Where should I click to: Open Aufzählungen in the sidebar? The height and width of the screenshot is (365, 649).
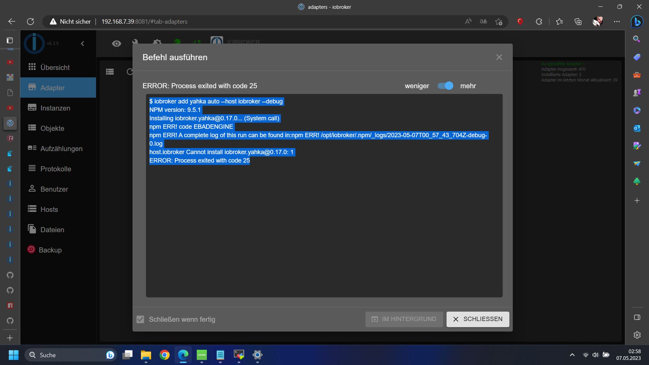pos(58,148)
